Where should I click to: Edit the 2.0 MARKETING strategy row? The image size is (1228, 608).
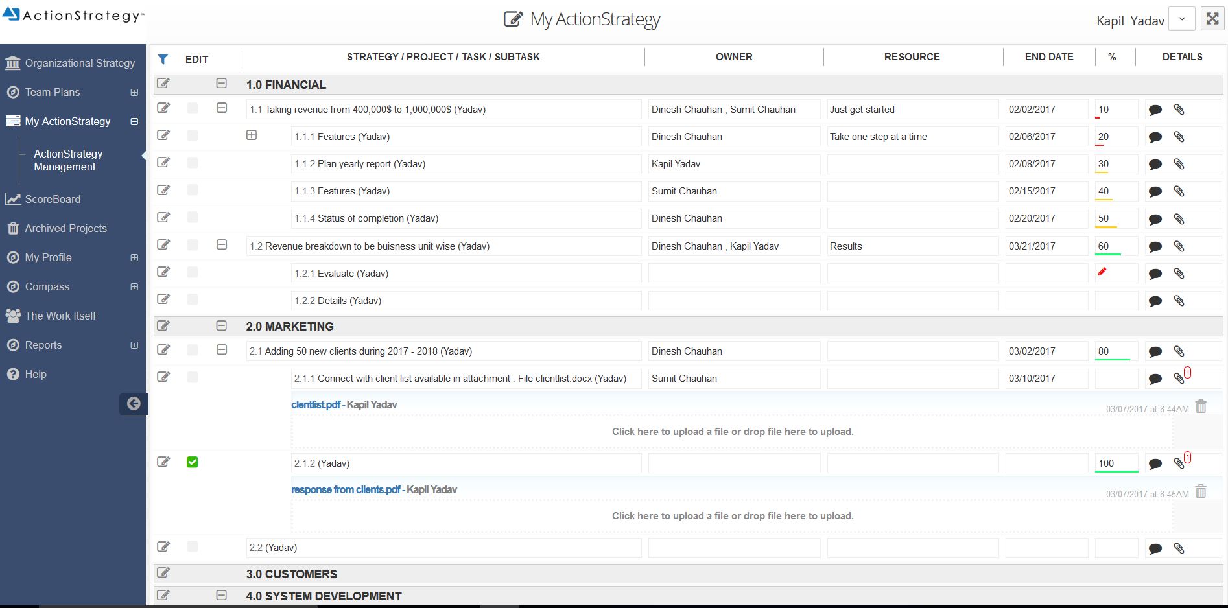click(163, 325)
